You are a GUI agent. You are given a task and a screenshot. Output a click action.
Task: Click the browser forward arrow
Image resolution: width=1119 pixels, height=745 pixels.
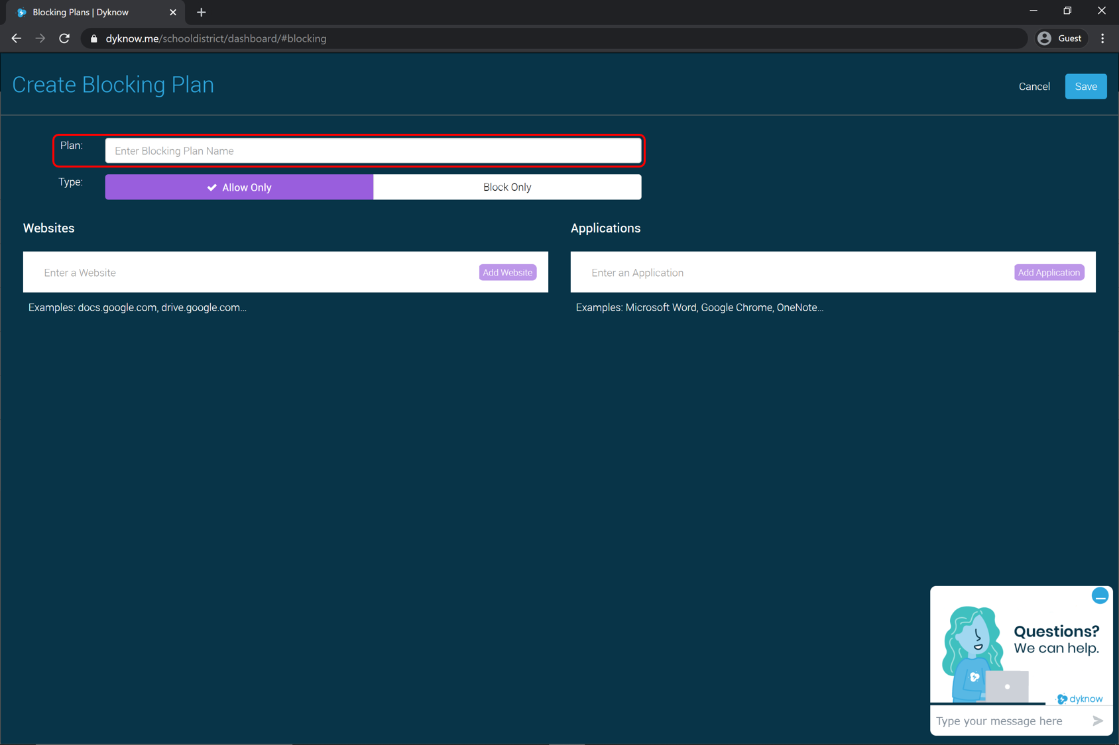tap(40, 38)
